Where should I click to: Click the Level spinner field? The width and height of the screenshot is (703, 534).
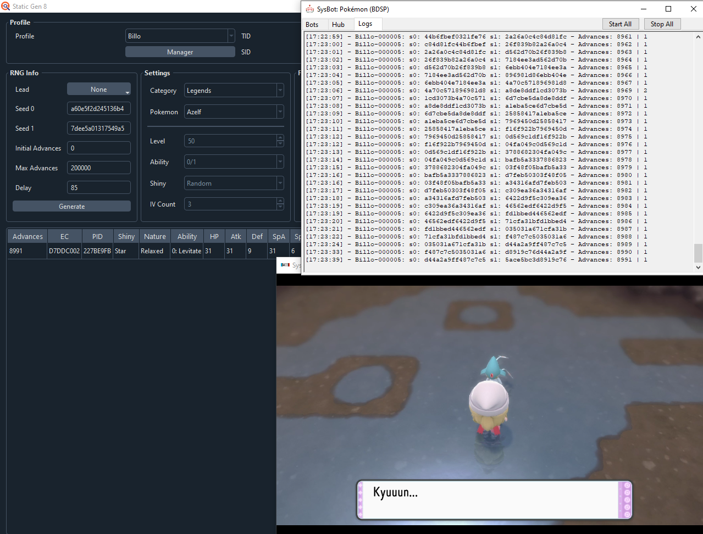[234, 141]
